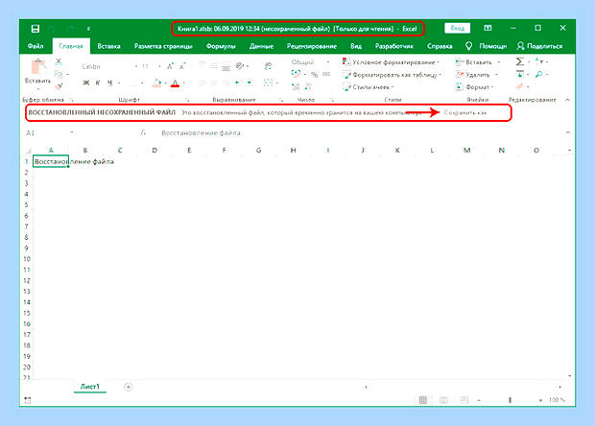
Task: Click the Помощн lightbulb search icon
Action: point(468,46)
